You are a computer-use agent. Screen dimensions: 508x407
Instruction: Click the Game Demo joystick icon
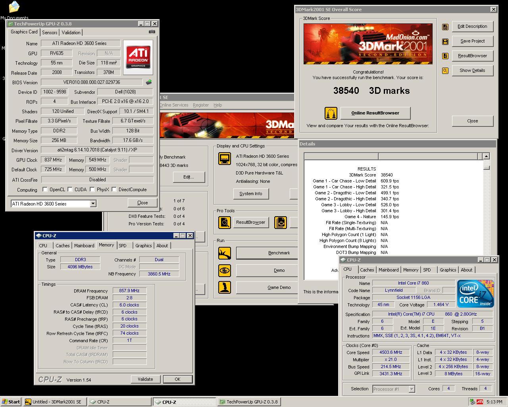tap(225, 287)
